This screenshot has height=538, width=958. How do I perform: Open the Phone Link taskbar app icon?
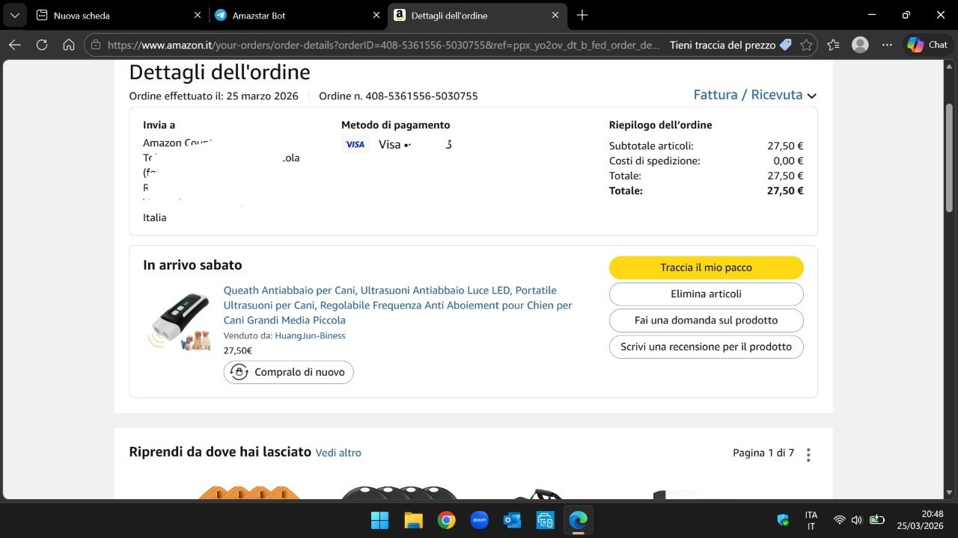[x=545, y=519]
